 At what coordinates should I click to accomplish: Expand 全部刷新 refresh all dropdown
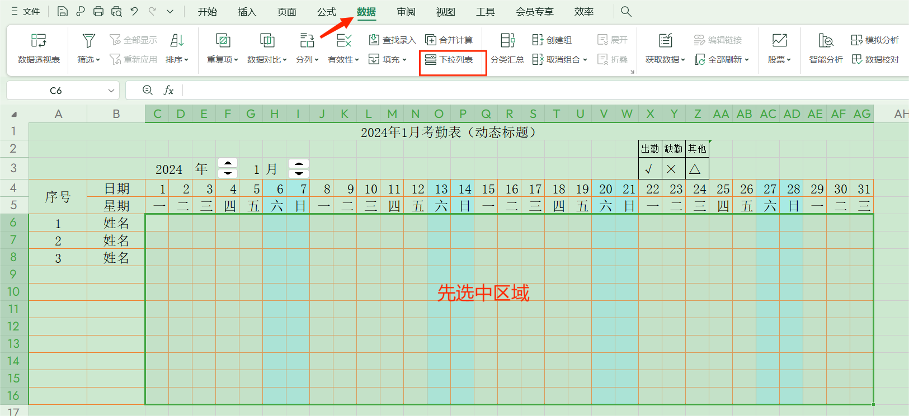[x=747, y=60]
